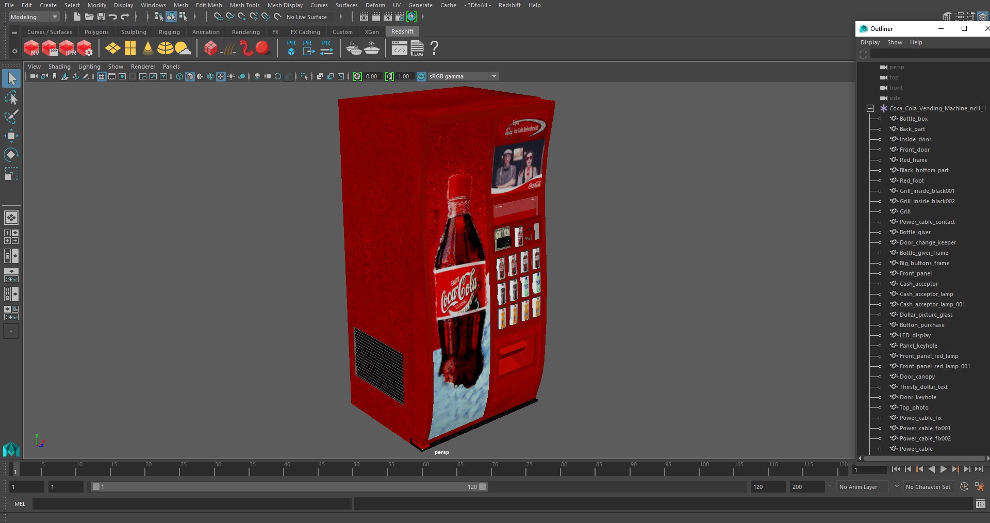Screen dimensions: 990x523
Task: Click the red sphere material shelf icon
Action: point(263,48)
